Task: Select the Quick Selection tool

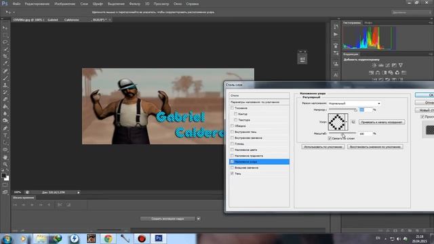Action: (x=5, y=49)
